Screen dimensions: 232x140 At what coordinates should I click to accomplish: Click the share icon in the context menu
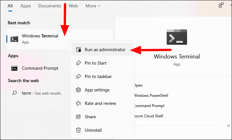pos(78,117)
